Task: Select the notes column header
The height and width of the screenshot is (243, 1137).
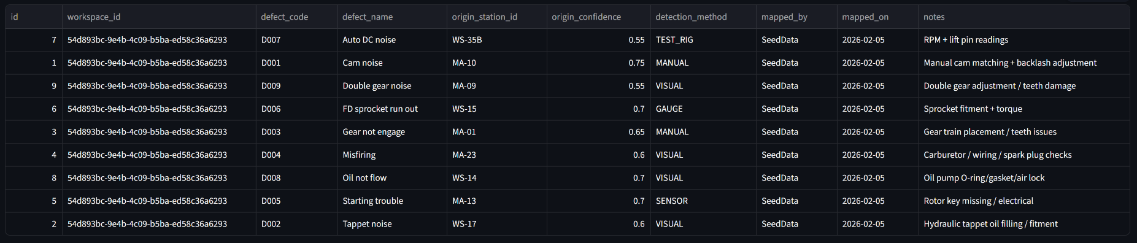Action: 1024,17
